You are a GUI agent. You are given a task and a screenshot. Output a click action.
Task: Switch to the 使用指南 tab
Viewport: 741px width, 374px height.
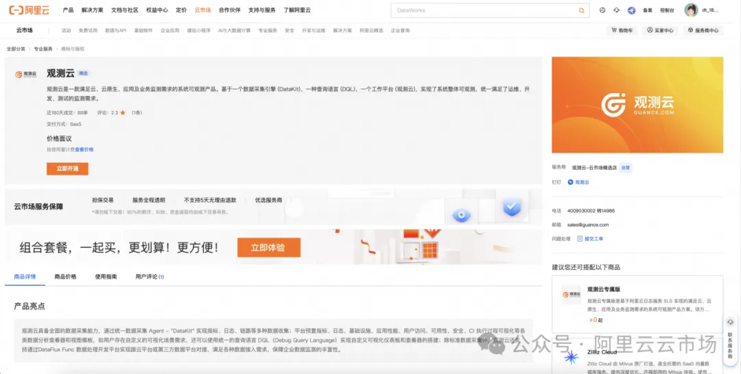[x=106, y=277]
